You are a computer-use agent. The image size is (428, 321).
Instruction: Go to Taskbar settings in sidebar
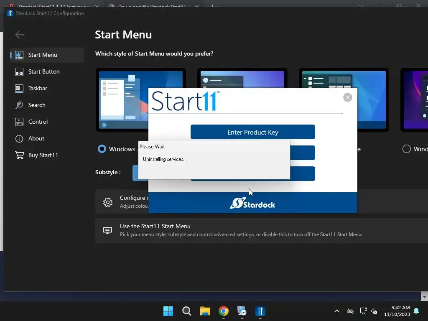pyautogui.click(x=47, y=88)
